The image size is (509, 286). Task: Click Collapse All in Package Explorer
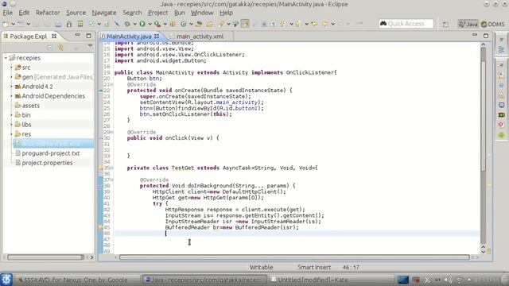click(x=50, y=48)
